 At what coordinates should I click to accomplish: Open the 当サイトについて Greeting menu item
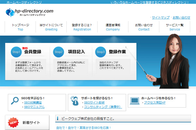tap(51, 27)
